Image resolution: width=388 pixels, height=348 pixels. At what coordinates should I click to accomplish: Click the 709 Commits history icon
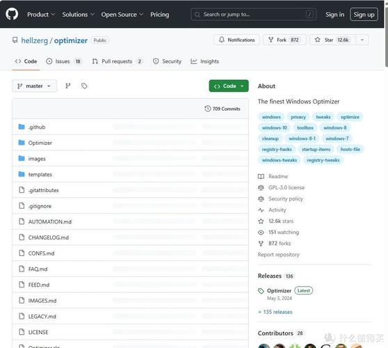point(208,109)
